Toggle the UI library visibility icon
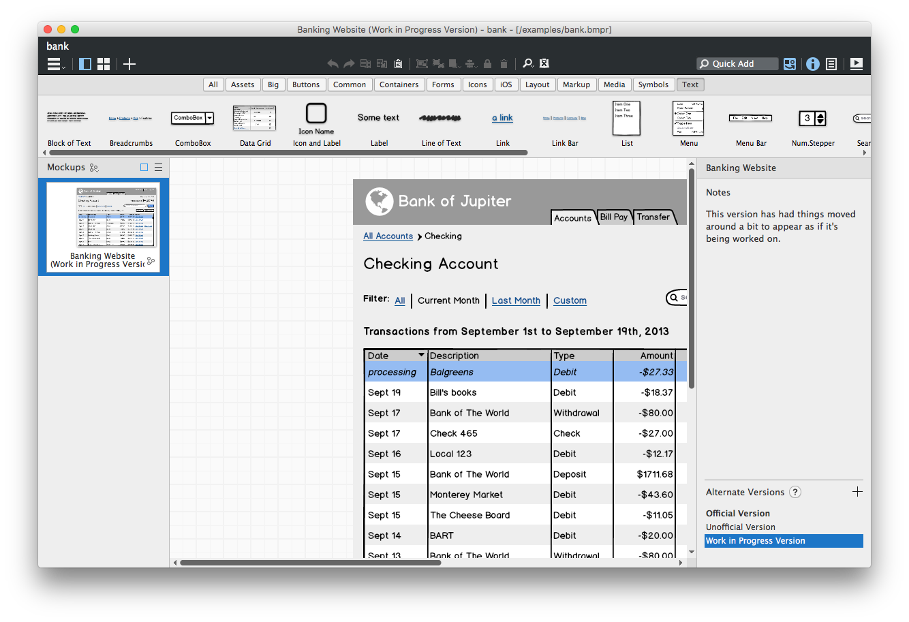This screenshot has height=622, width=909. tap(790, 64)
